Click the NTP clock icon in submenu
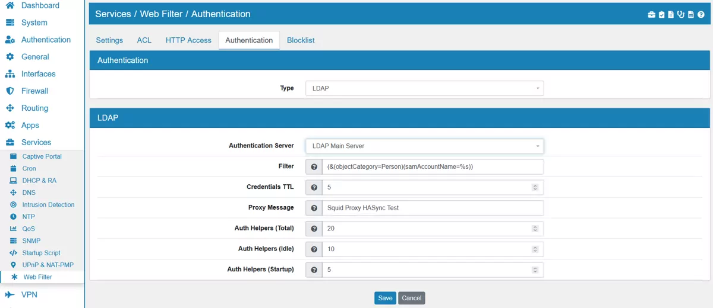This screenshot has height=308, width=713. 13,217
